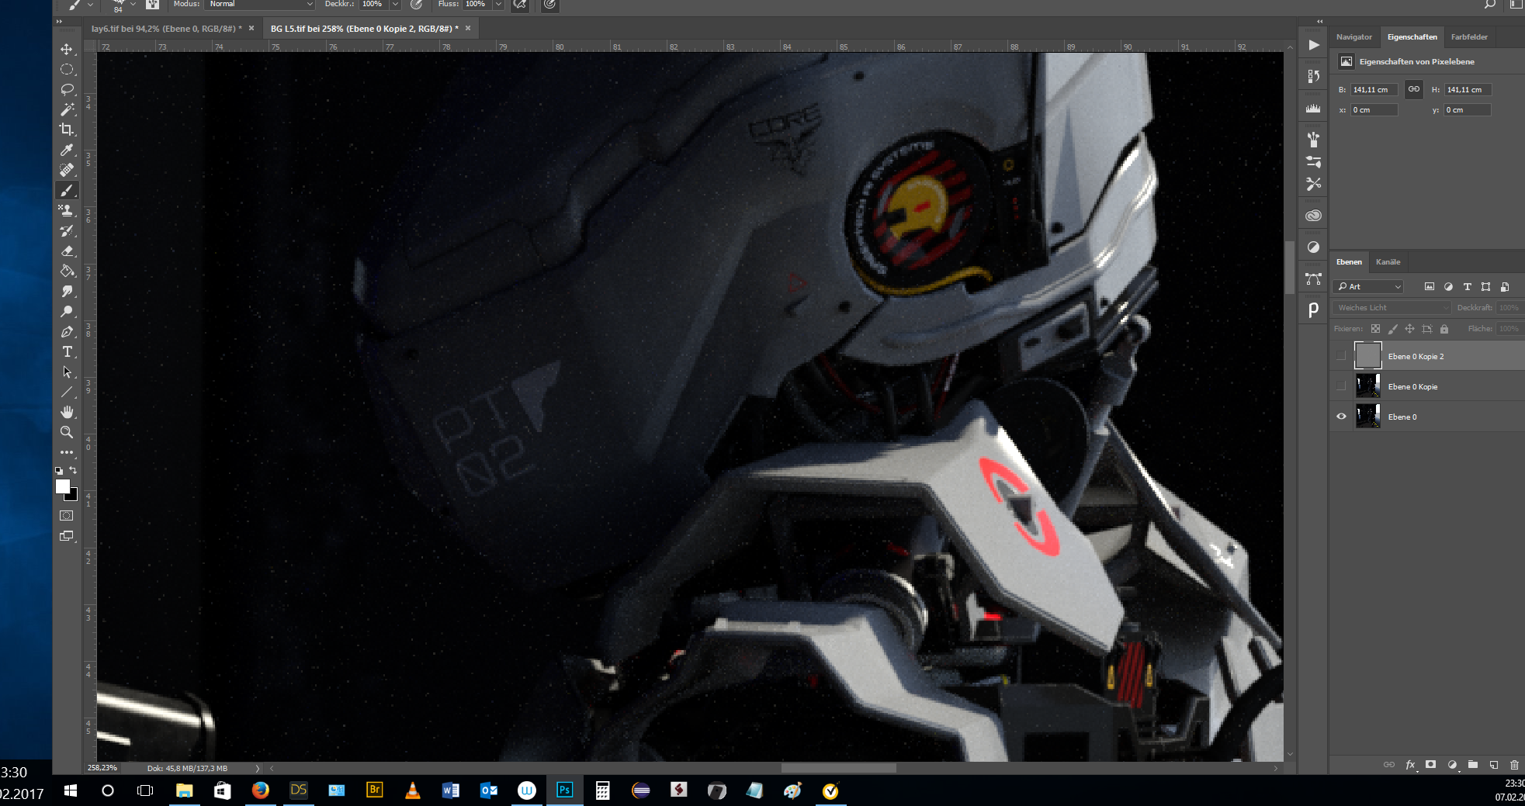
Task: Switch to the Kanäle tab
Action: click(1388, 262)
